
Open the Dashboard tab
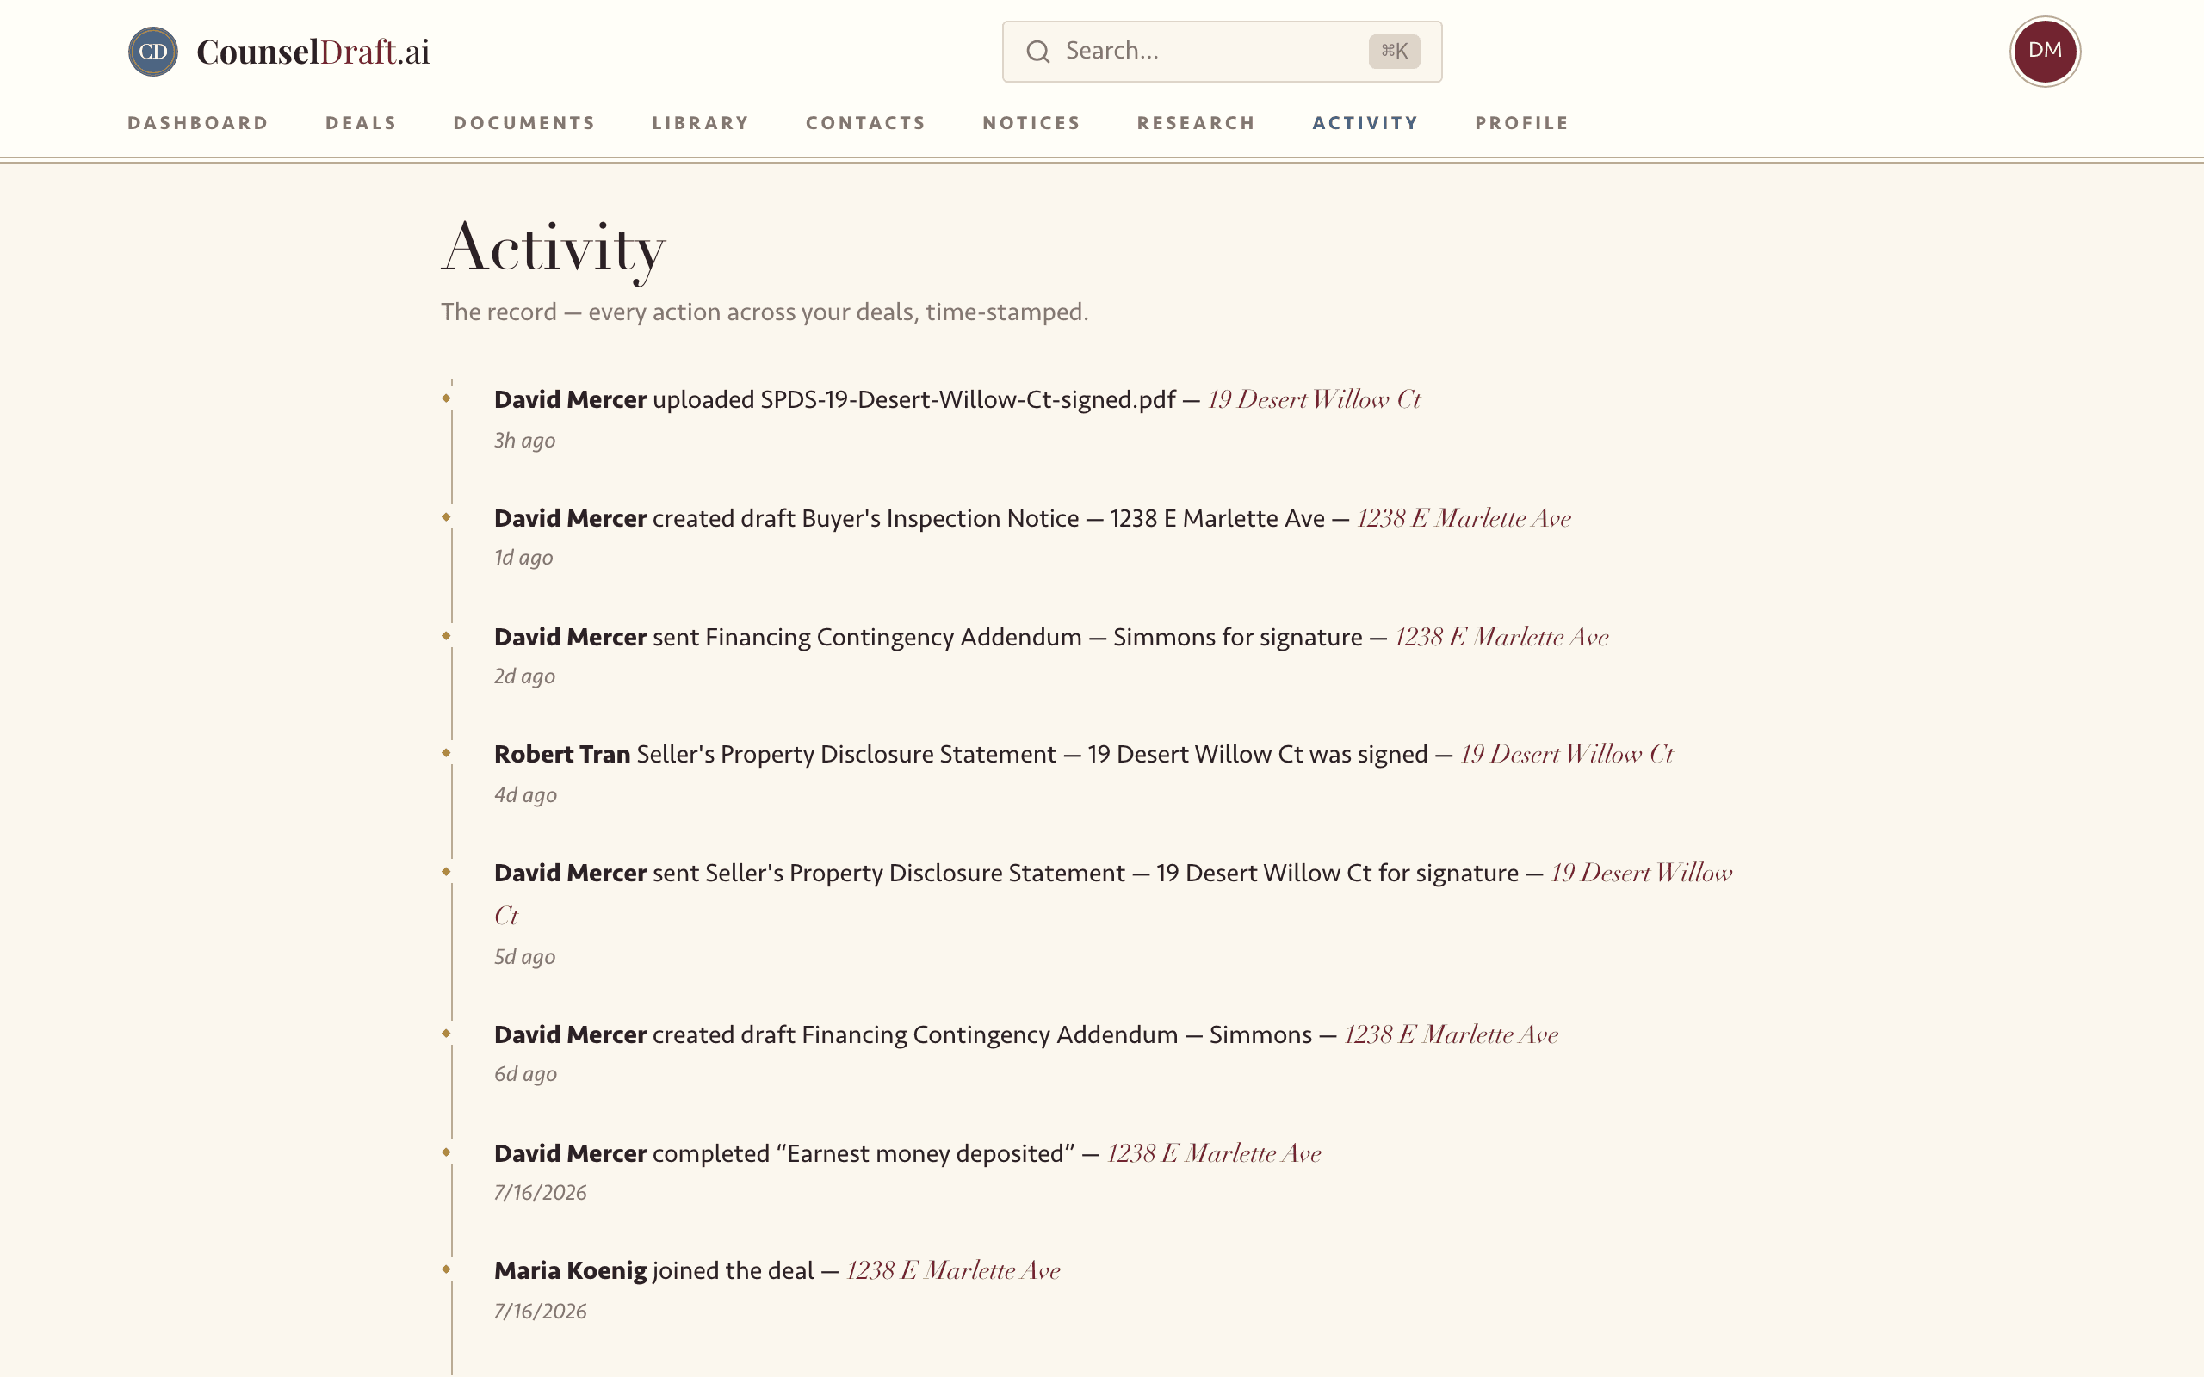click(x=199, y=123)
